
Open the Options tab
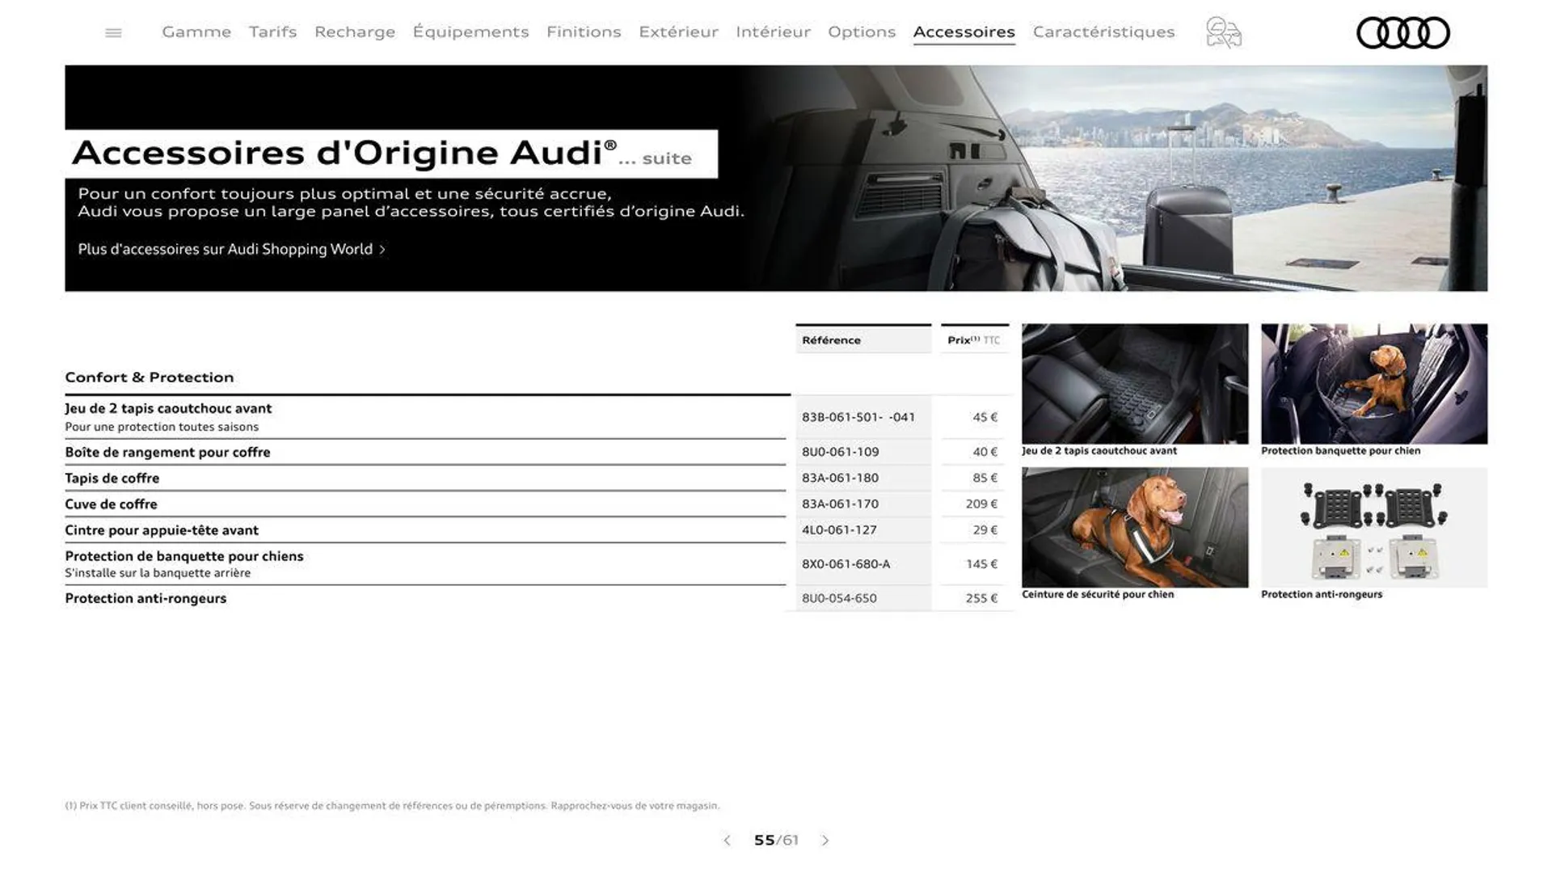tap(862, 32)
